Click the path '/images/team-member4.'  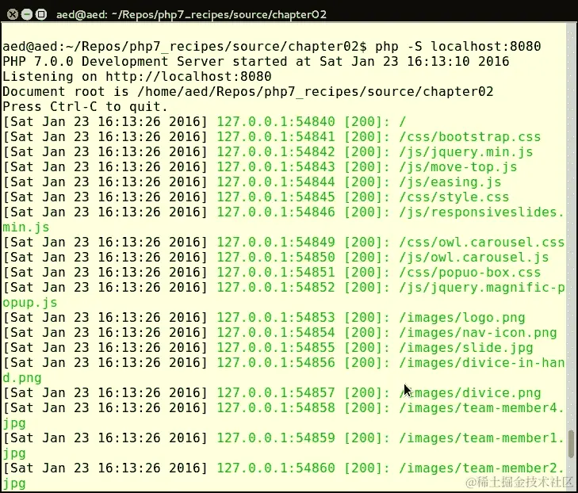click(482, 408)
